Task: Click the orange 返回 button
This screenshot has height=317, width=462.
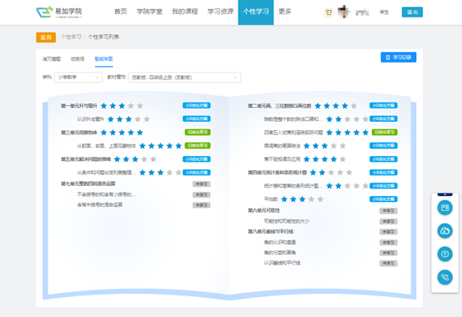Action: [x=46, y=37]
